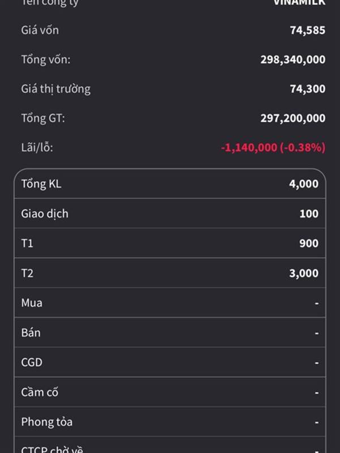Select the 74,585 cost price value
Image resolution: width=340 pixels, height=453 pixels.
coord(308,30)
